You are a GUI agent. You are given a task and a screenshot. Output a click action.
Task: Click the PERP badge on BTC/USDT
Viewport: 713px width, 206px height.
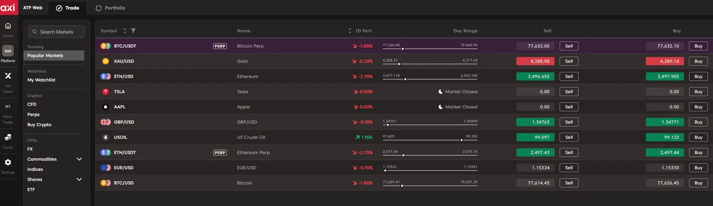[x=220, y=46]
